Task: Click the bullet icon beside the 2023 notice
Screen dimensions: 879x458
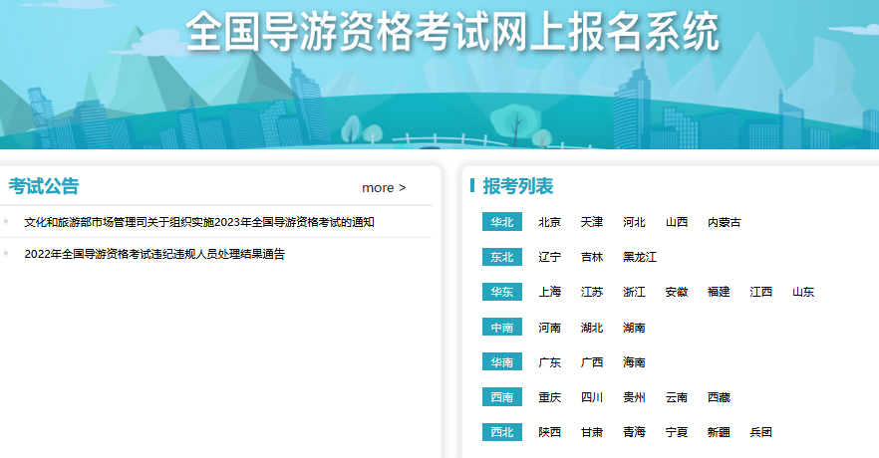Action: tap(6, 221)
